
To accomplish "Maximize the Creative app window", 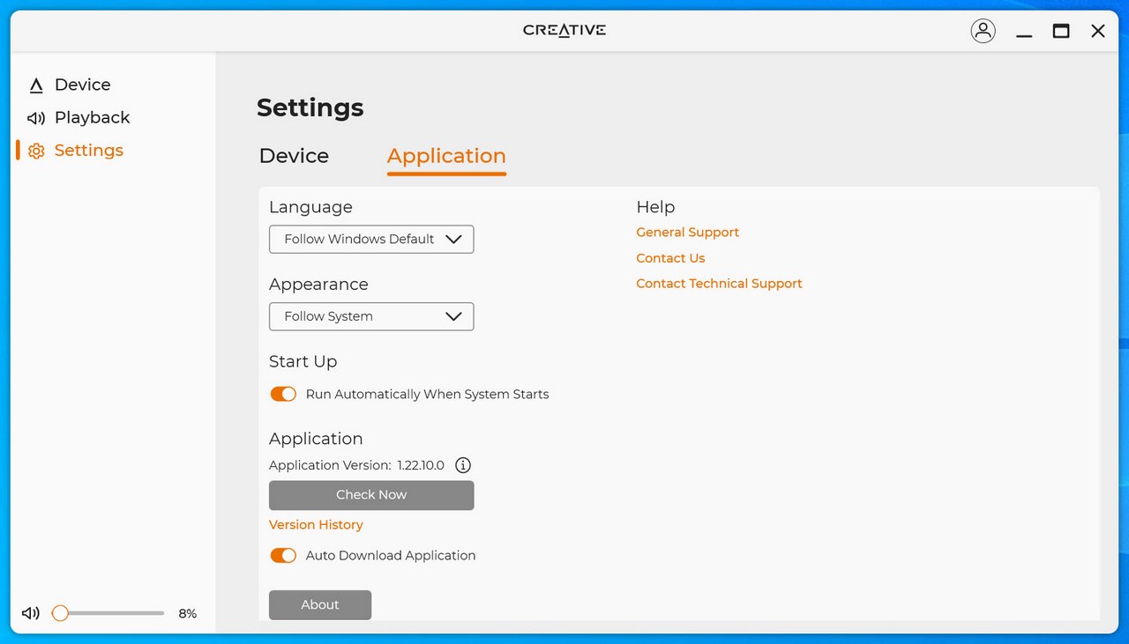I will click(1061, 31).
